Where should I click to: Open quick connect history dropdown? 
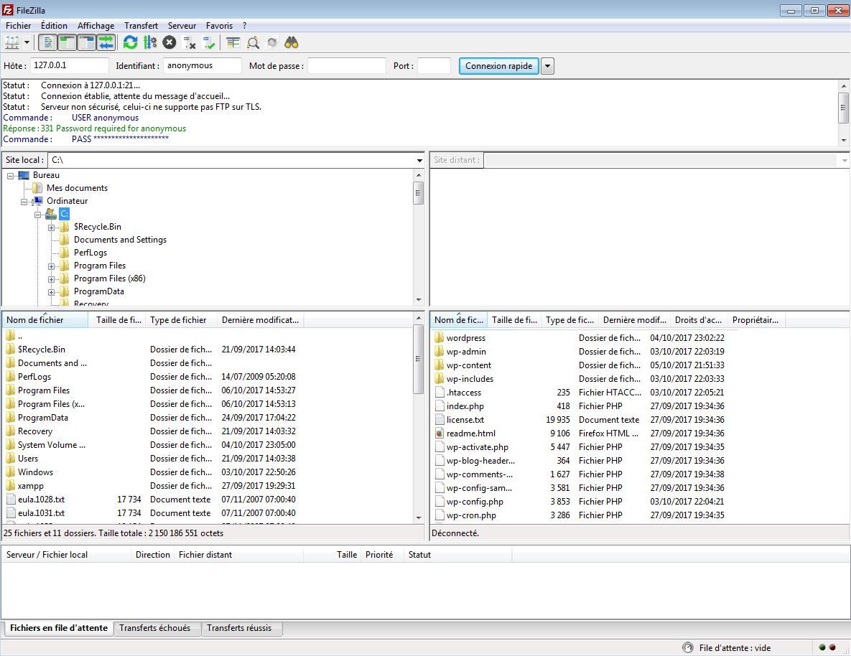(548, 65)
